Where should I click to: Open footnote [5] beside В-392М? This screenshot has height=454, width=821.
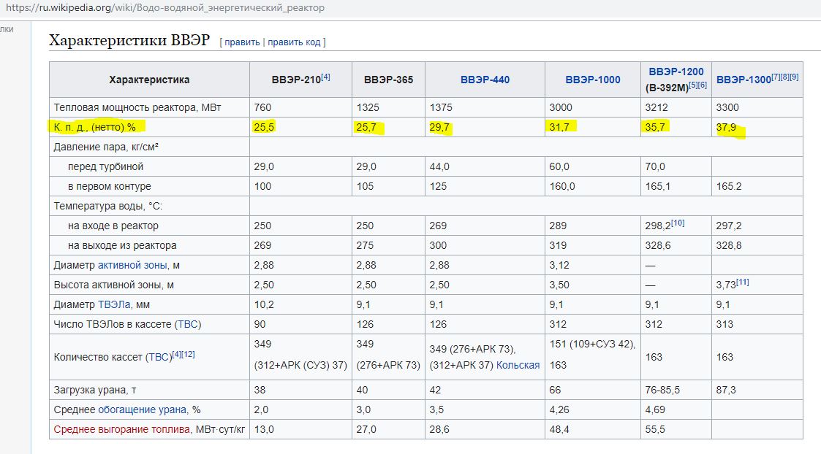point(693,85)
